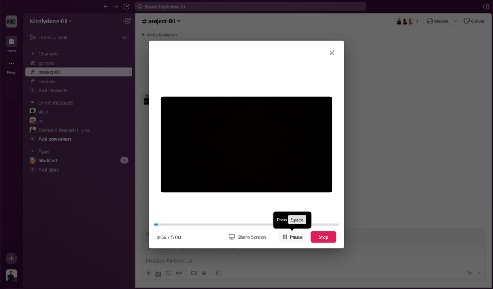Open the random channel
The height and width of the screenshot is (289, 493).
tap(79, 81)
